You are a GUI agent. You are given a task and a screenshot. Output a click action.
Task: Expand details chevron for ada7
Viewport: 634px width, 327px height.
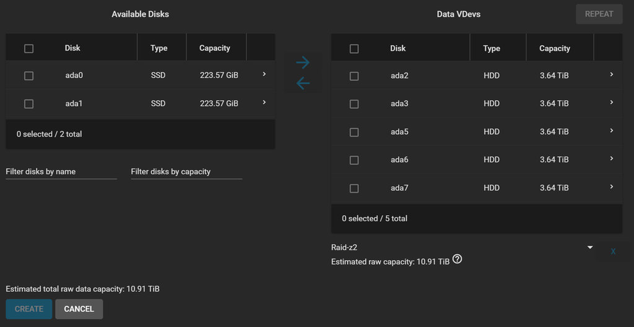[x=611, y=187]
